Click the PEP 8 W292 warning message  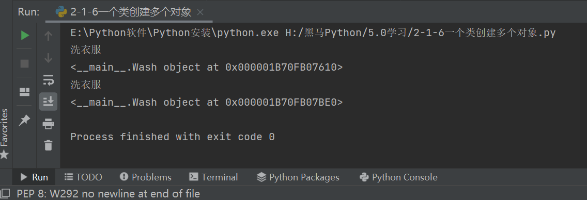[x=109, y=194]
